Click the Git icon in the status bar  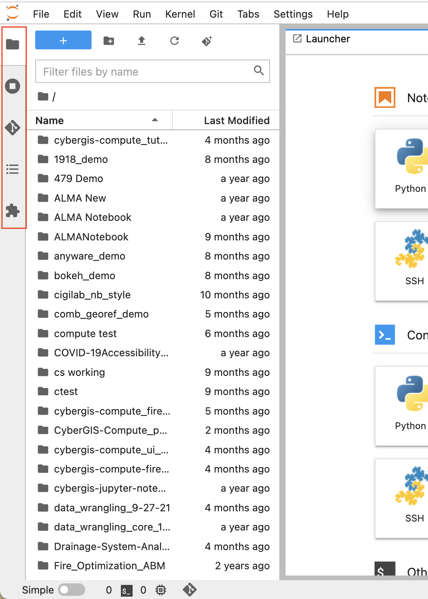189,590
